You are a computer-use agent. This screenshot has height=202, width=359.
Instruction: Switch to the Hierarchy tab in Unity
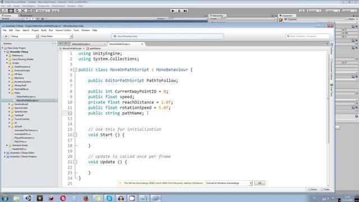(217, 16)
